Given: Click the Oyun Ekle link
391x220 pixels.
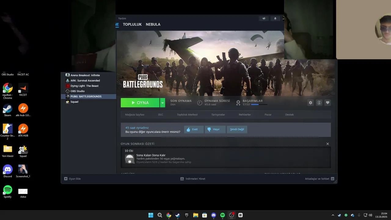Looking at the screenshot, I should tap(75, 179).
